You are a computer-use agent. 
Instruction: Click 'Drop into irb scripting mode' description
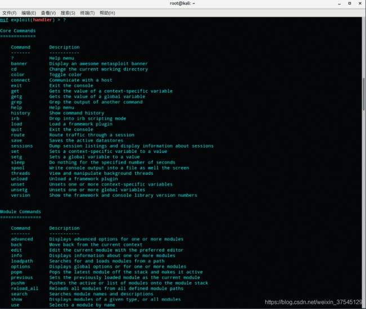87,118
